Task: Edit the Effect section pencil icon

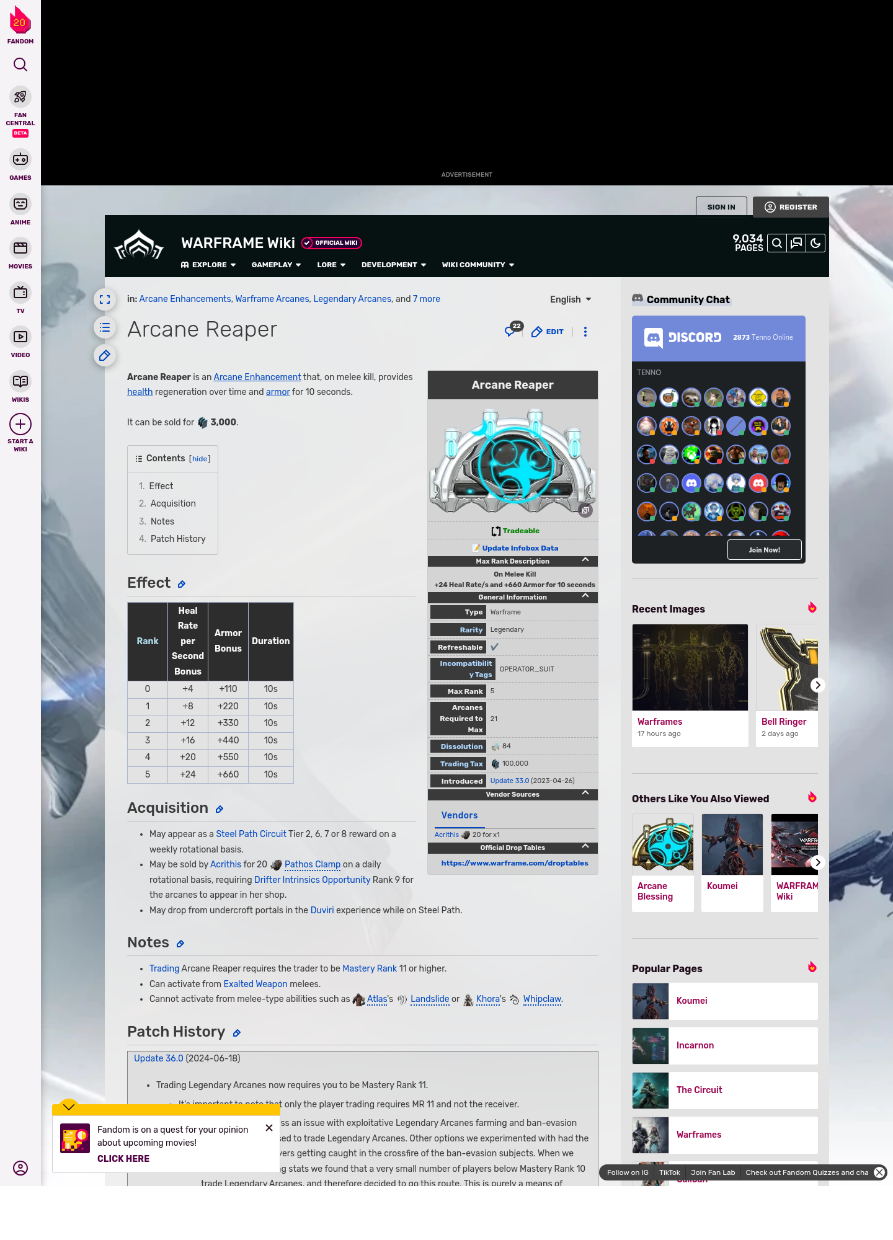Action: (182, 584)
